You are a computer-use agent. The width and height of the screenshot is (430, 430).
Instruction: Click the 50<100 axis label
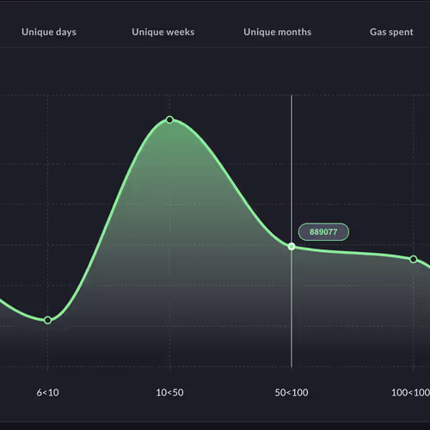coord(292,392)
